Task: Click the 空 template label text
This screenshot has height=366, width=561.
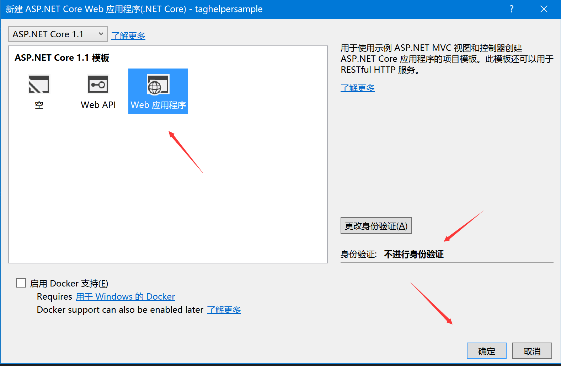Action: [x=39, y=105]
